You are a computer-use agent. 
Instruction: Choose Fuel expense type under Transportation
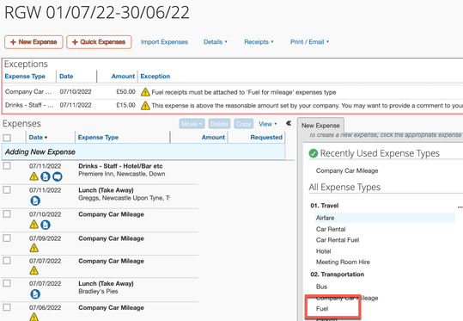click(322, 309)
